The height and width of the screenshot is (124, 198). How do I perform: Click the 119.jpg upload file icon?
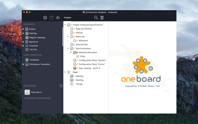click(72, 84)
